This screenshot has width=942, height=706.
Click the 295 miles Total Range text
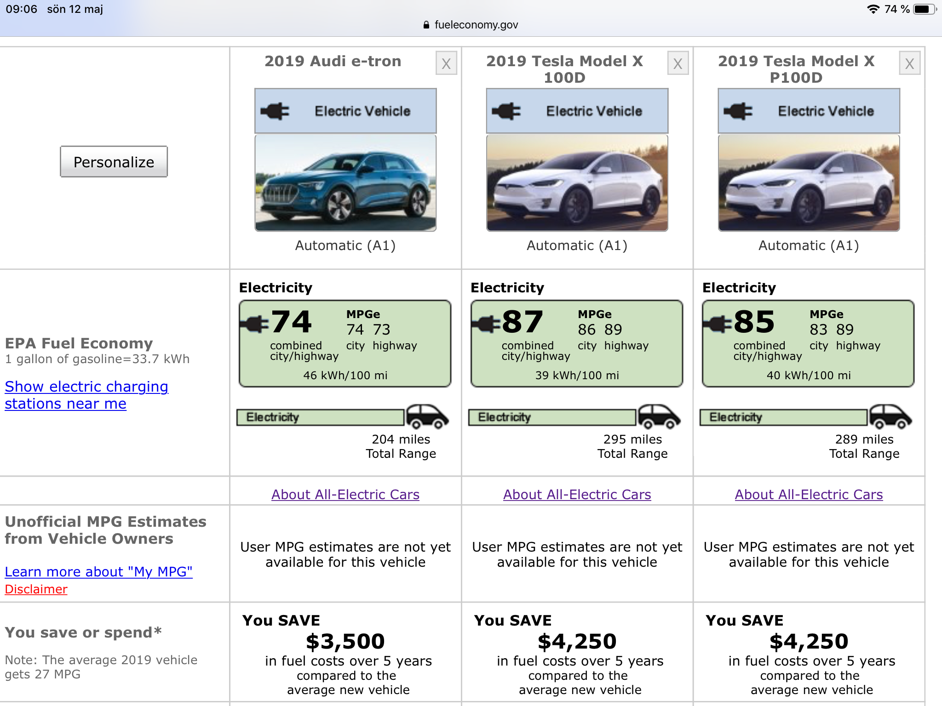pyautogui.click(x=633, y=446)
